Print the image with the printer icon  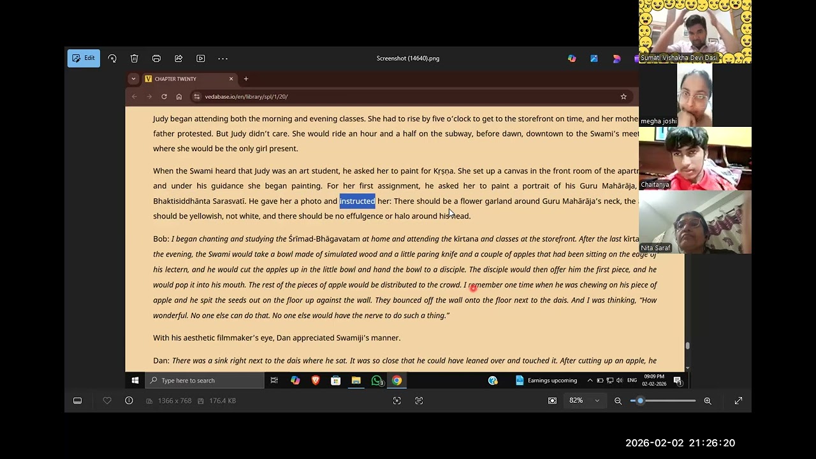click(156, 59)
